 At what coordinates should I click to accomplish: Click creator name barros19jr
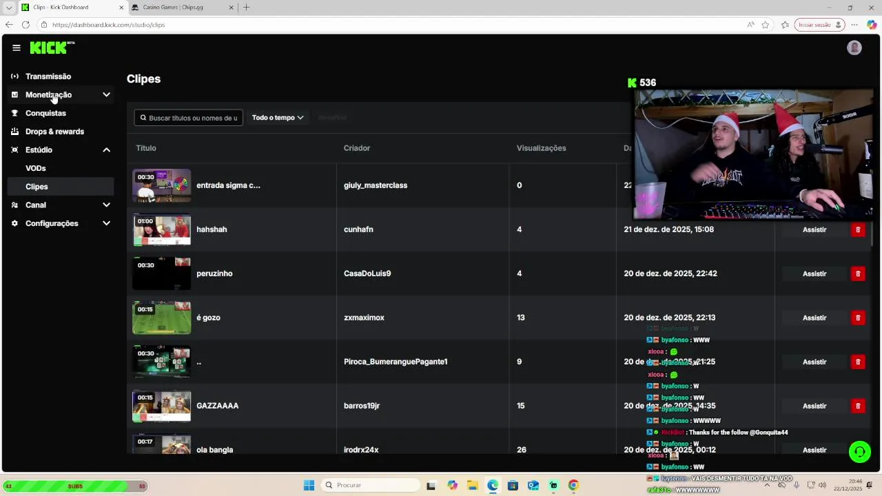coord(362,406)
